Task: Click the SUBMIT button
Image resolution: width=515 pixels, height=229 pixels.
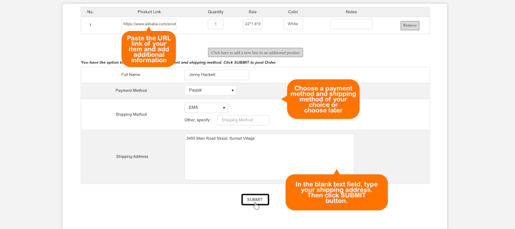Action: (255, 200)
